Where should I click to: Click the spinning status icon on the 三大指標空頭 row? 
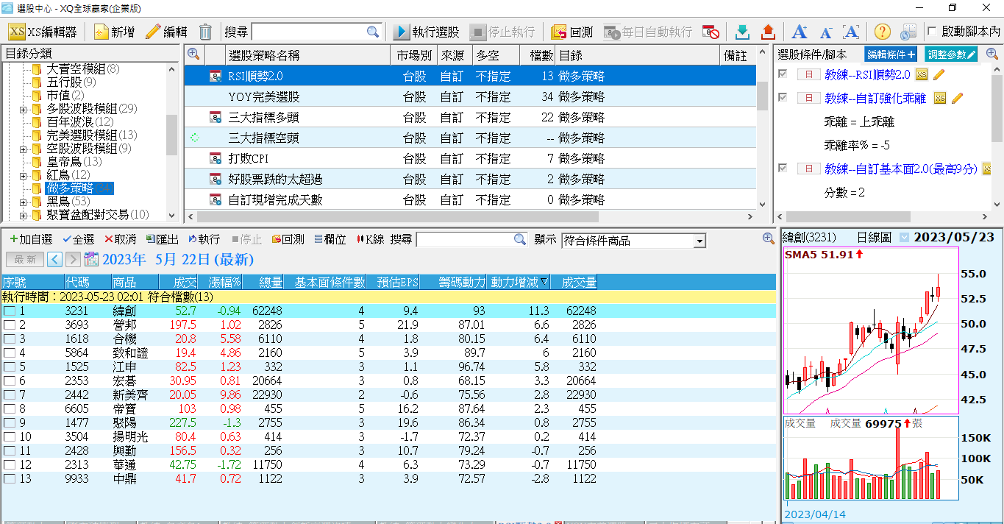[195, 138]
